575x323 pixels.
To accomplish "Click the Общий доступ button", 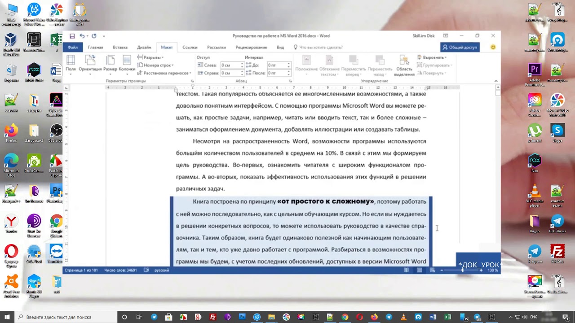I will tap(460, 47).
